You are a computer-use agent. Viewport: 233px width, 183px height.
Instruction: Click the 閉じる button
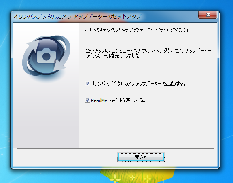[141, 157]
